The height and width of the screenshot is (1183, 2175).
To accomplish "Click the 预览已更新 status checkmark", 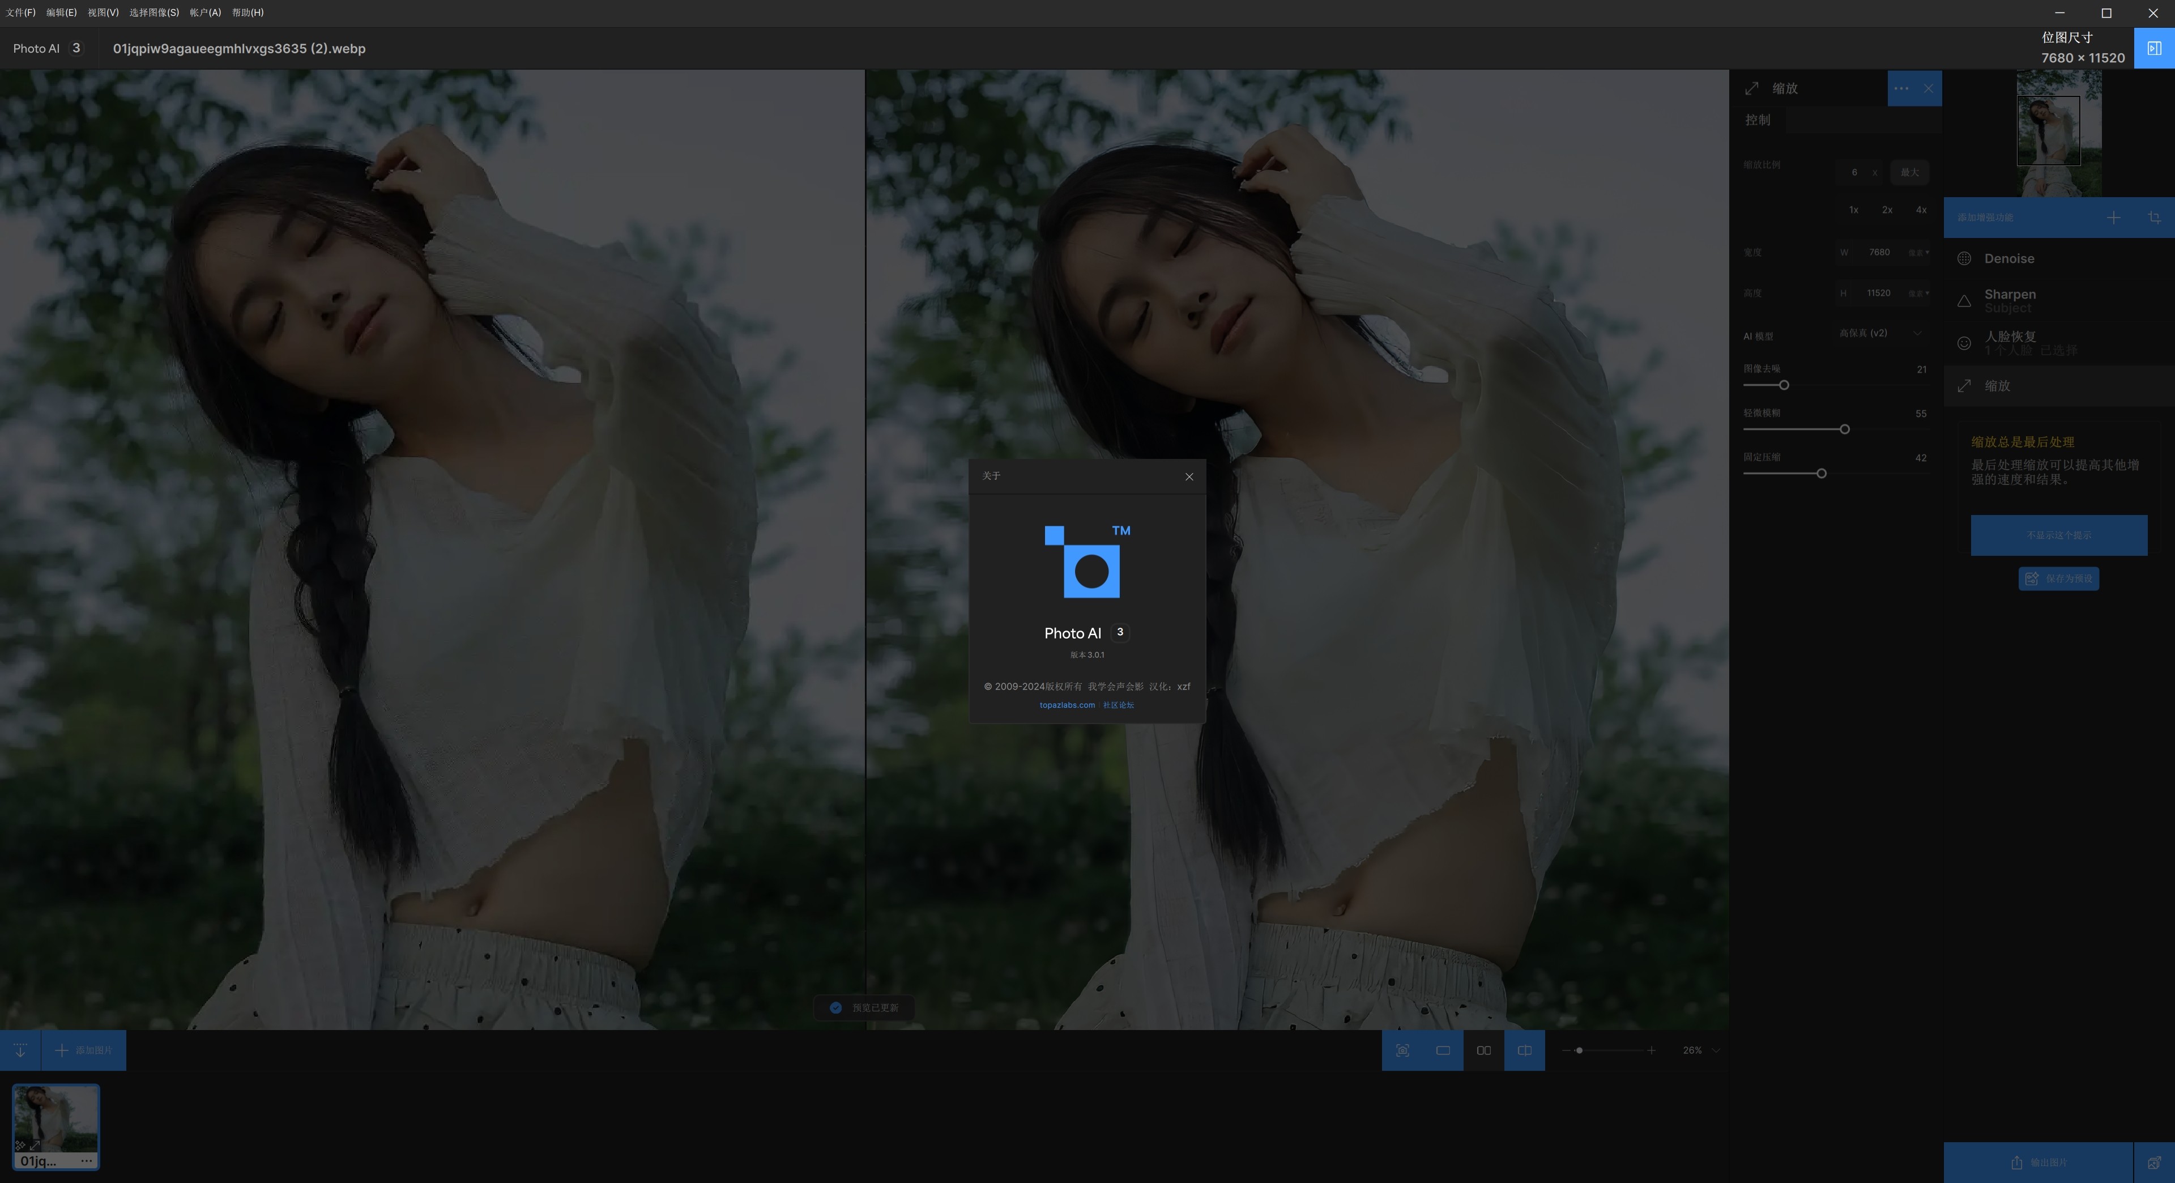I will (x=835, y=1007).
